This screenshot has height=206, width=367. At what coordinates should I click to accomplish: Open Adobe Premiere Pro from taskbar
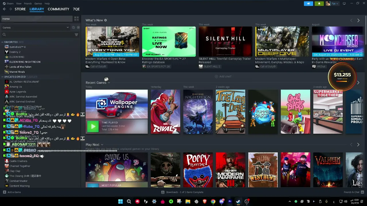[x=230, y=201]
